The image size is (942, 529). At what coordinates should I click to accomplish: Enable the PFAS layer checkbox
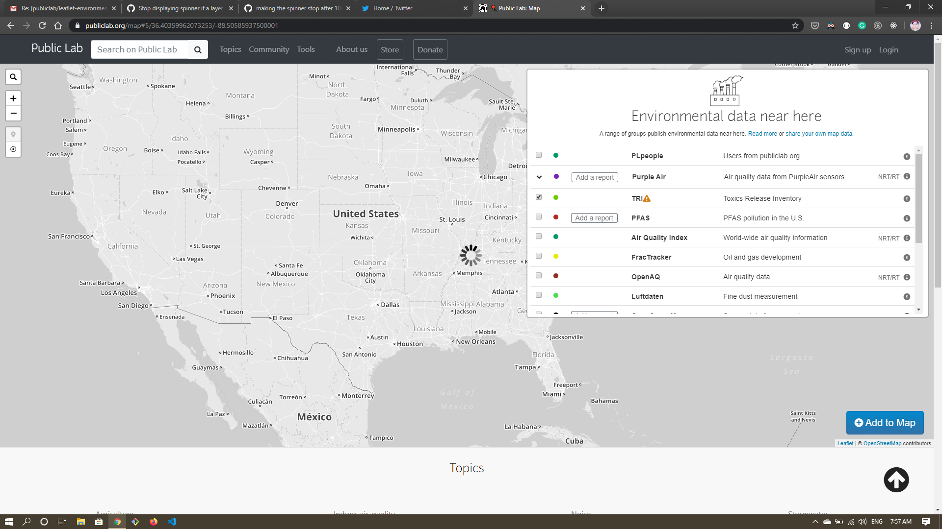pos(539,216)
